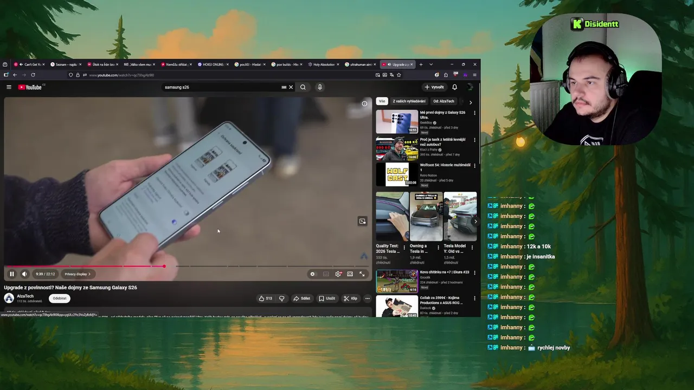Viewport: 694px width, 390px height.
Task: Bookmark page with star icon
Action: point(399,75)
